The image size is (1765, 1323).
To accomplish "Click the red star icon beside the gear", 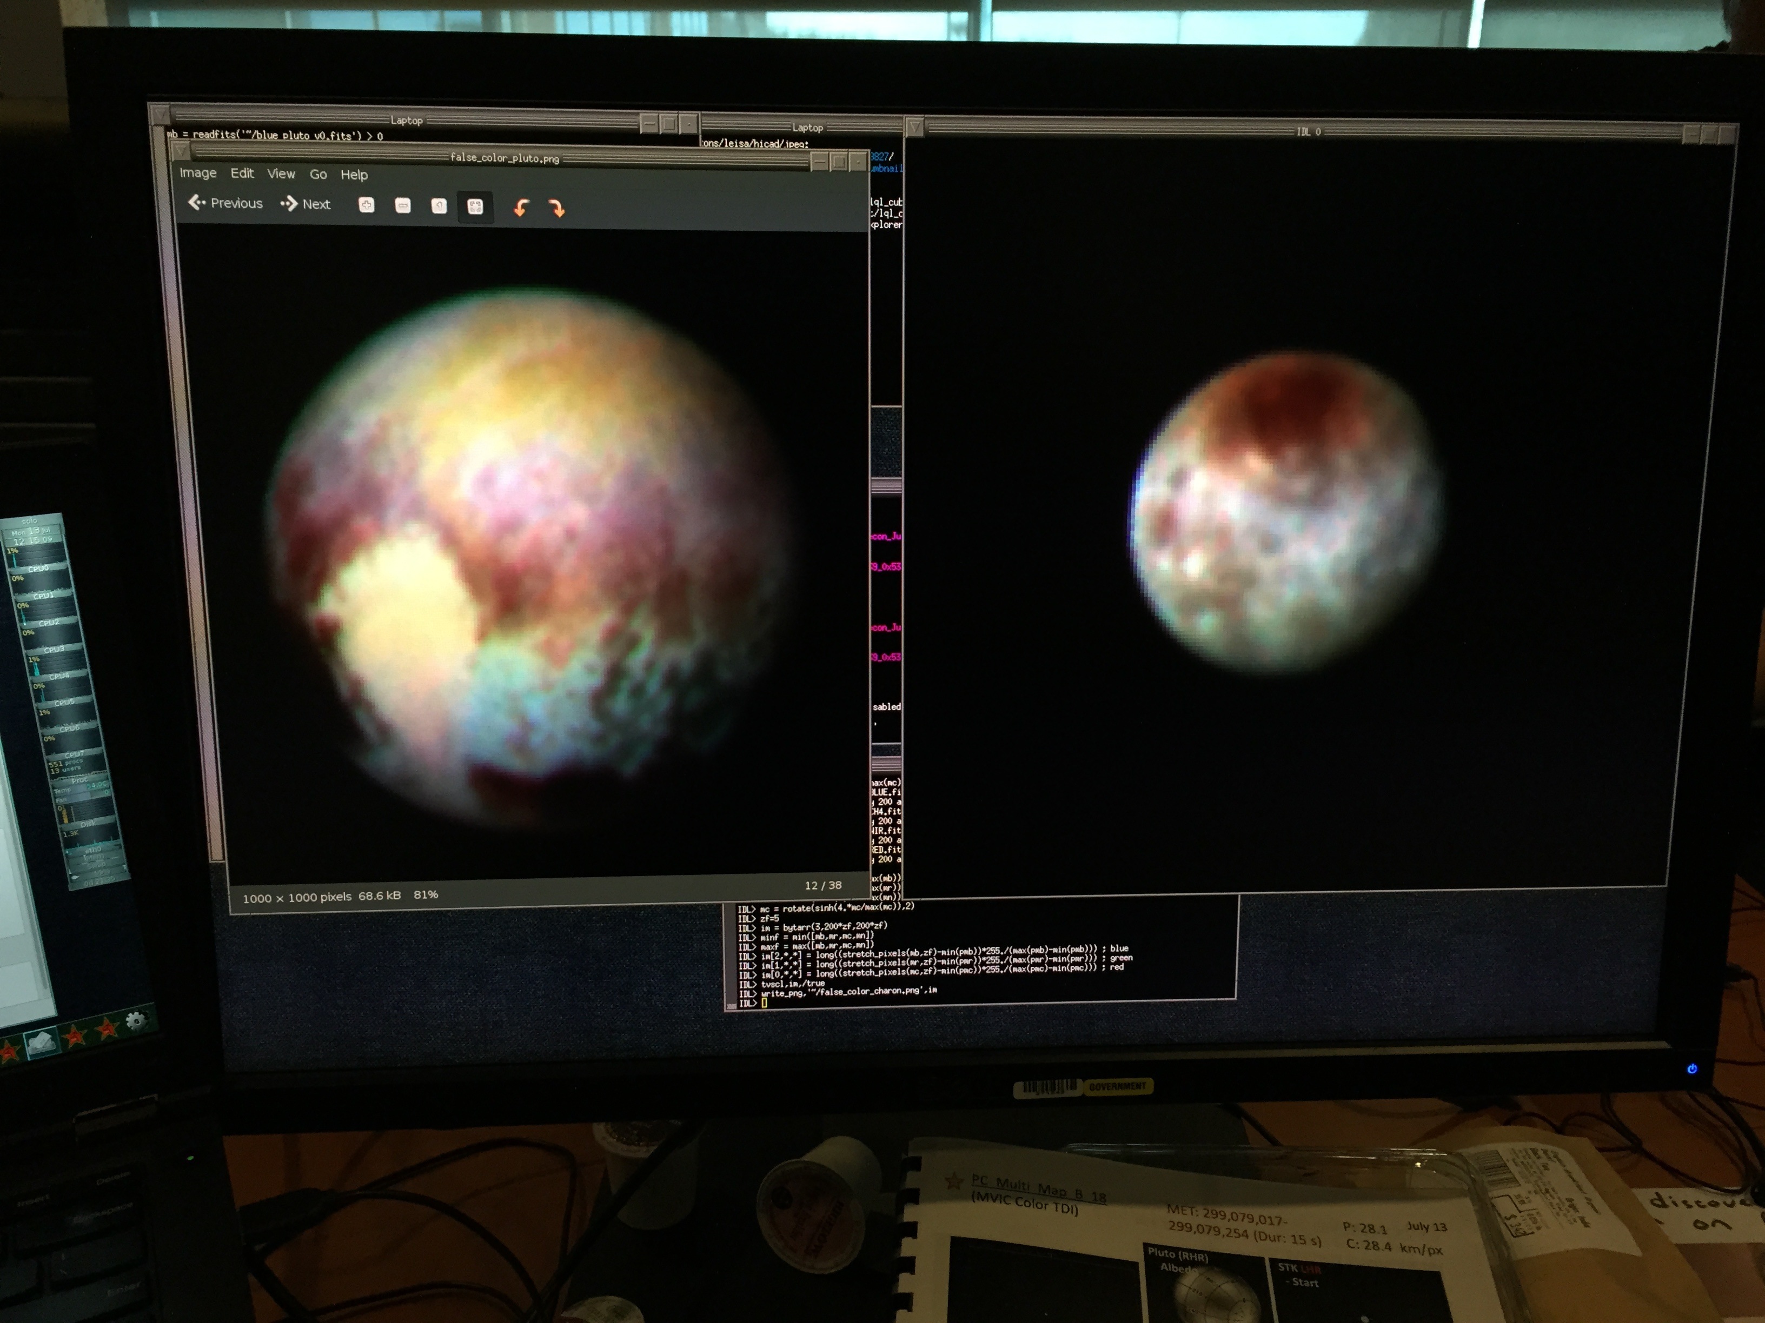I will coord(107,1029).
